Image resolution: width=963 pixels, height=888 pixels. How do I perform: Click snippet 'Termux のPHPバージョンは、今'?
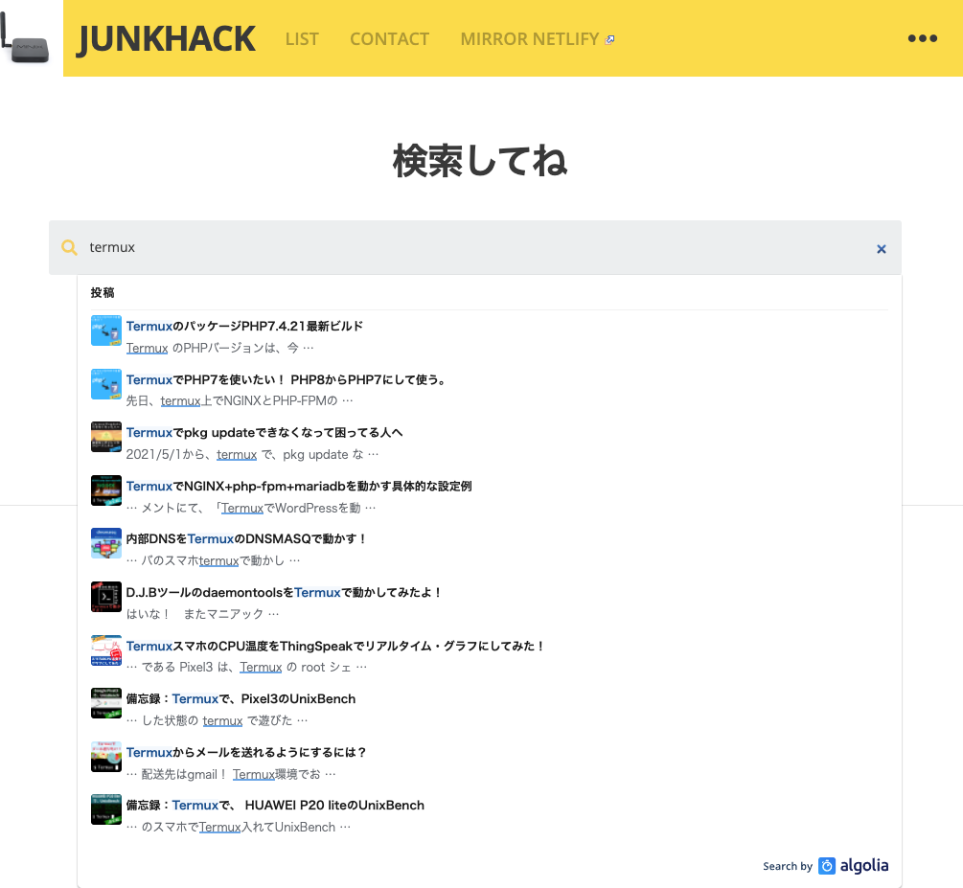[219, 348]
